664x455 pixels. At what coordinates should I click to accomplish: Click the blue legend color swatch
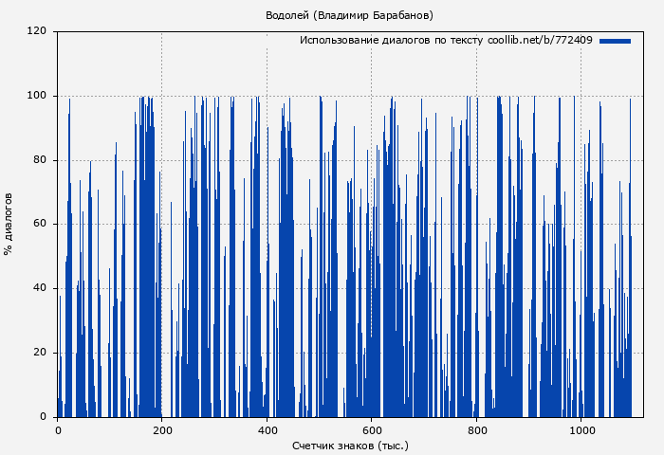(615, 41)
